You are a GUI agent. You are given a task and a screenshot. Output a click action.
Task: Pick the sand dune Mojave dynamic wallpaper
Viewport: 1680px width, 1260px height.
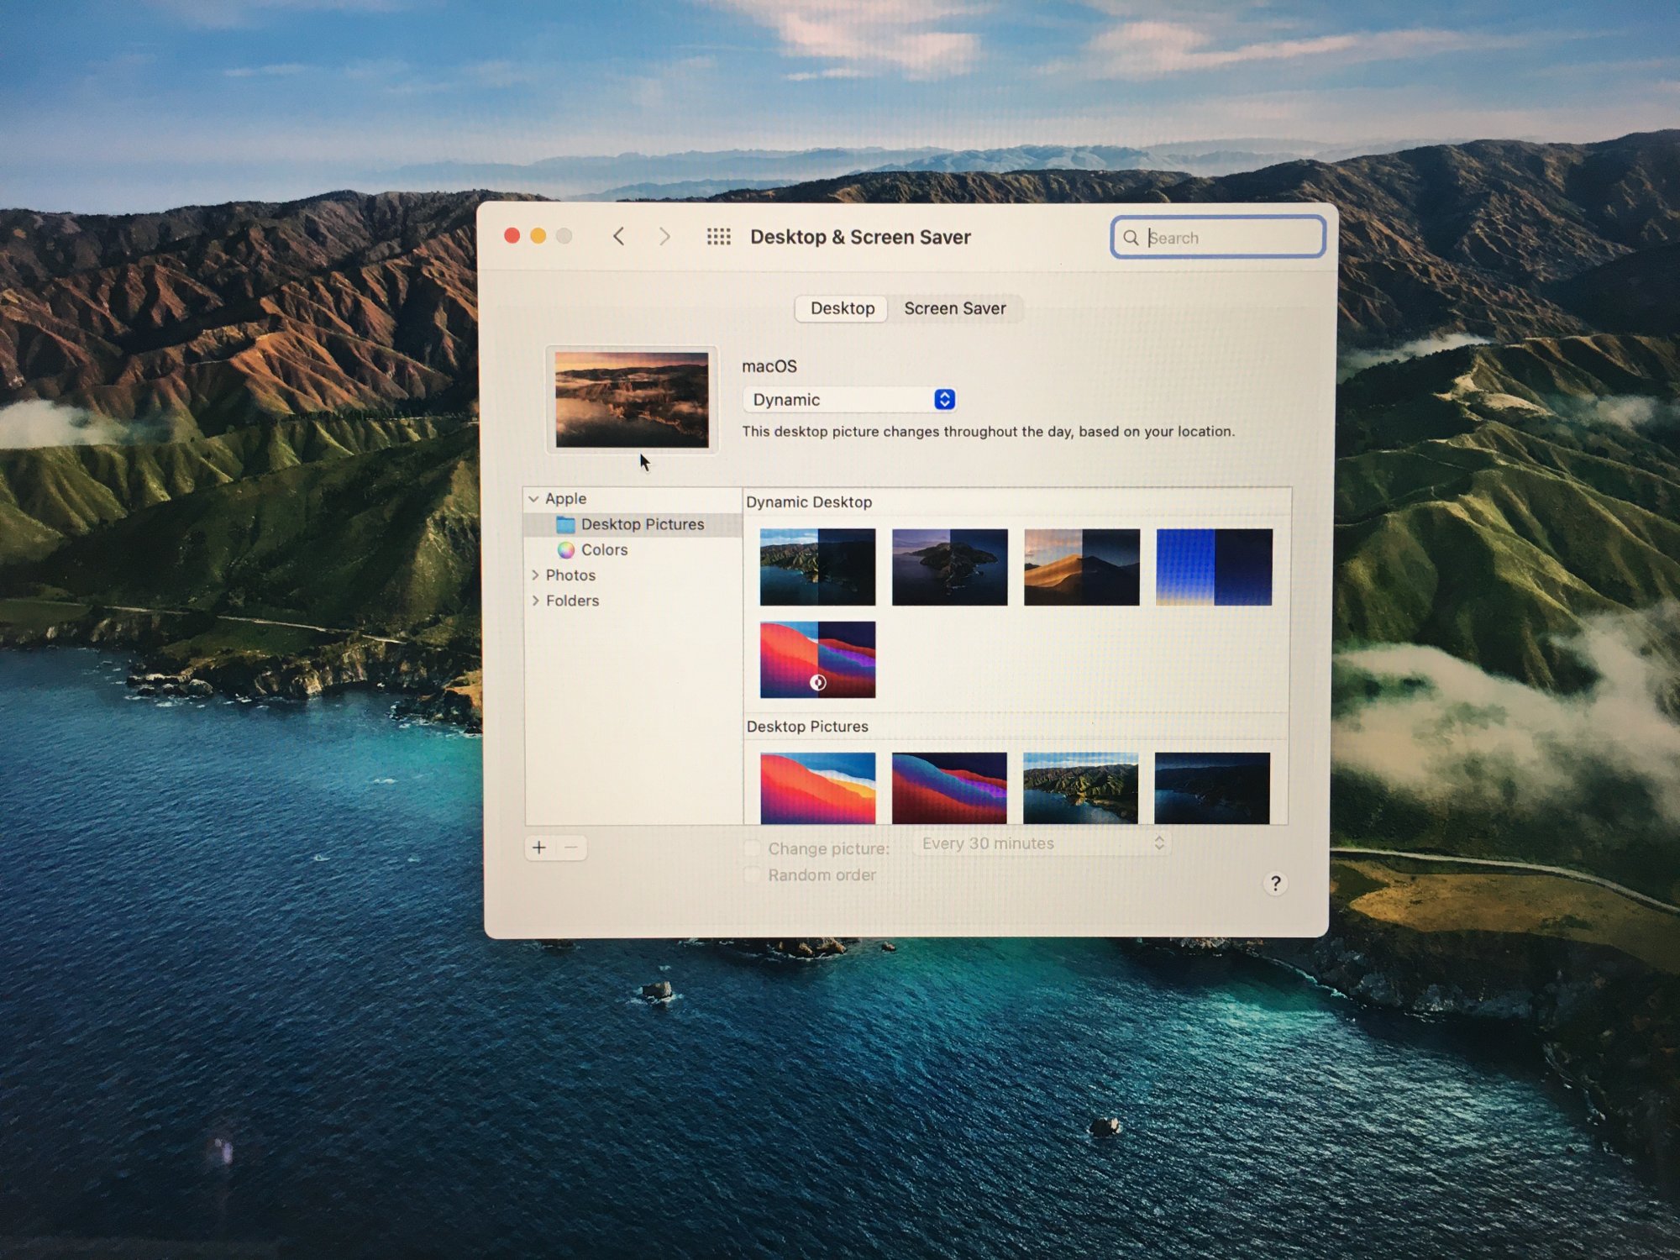[1081, 567]
